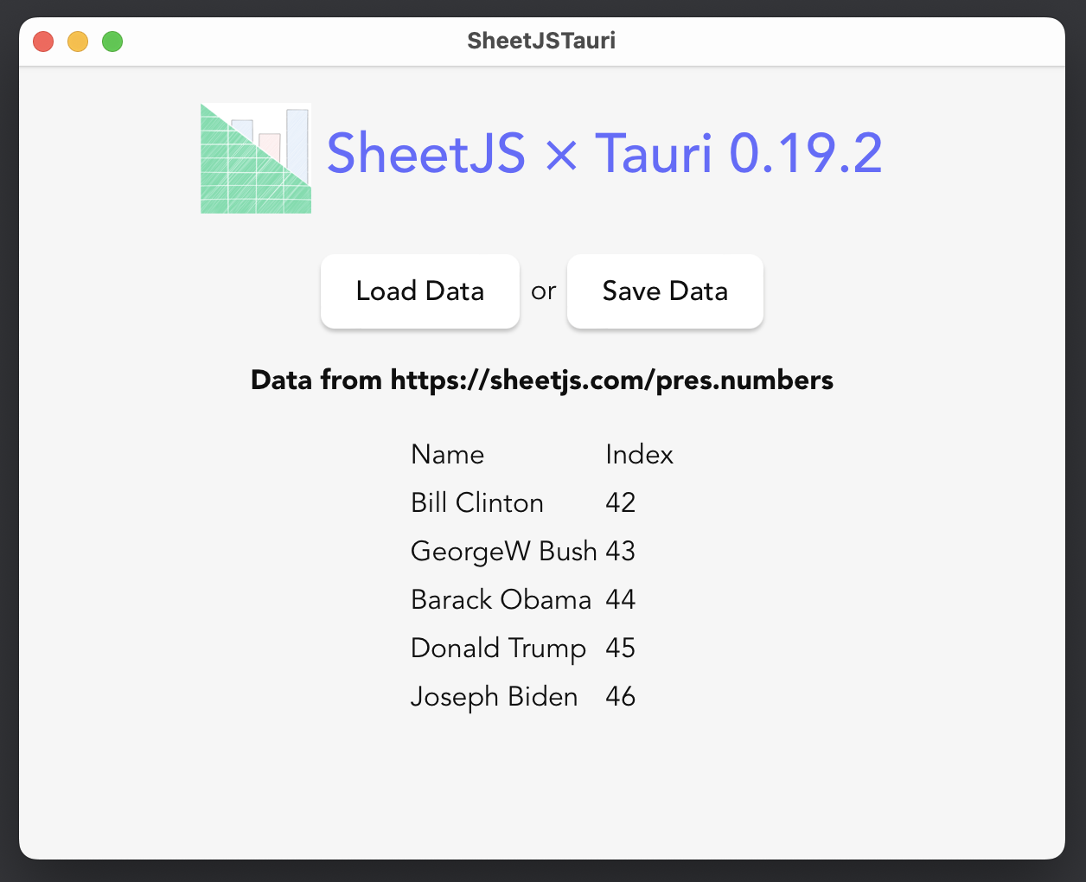Click the Barack Obama name cell

click(501, 600)
